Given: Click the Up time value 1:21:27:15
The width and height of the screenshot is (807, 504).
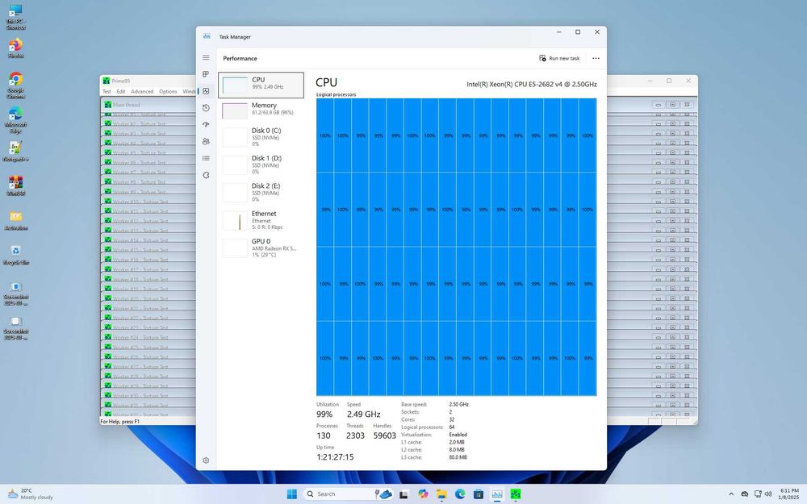Looking at the screenshot, I should 335,456.
